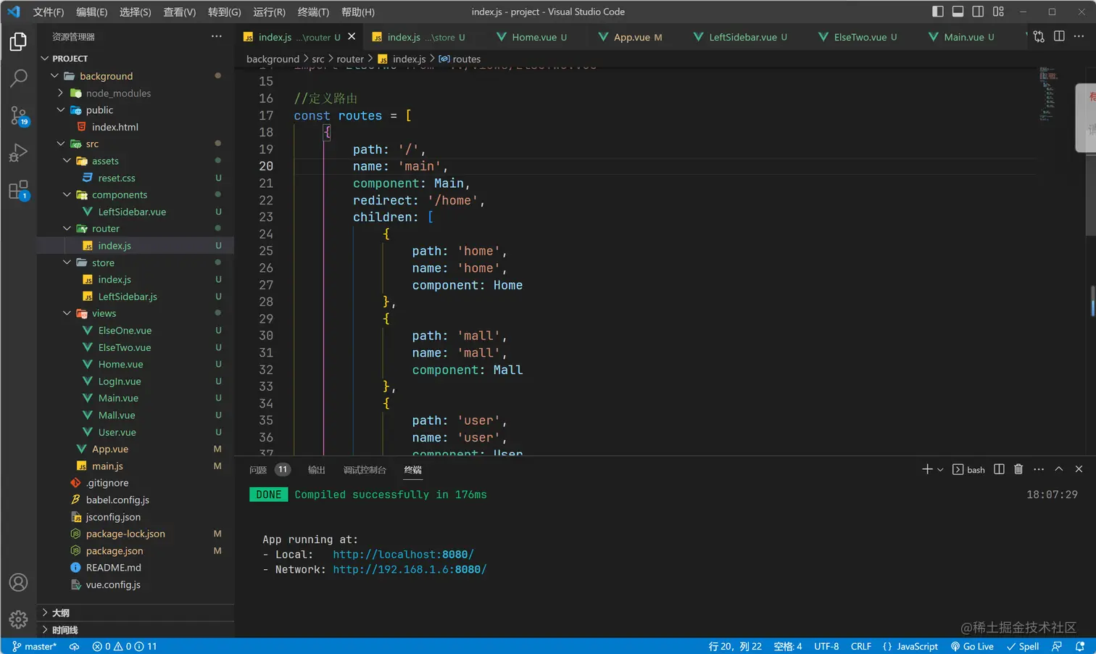This screenshot has height=654, width=1096.
Task: Kill the terminal with trash icon
Action: [1018, 469]
